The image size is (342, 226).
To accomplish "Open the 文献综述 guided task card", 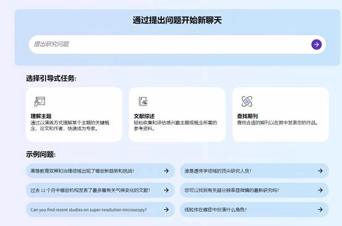I will (x=177, y=115).
